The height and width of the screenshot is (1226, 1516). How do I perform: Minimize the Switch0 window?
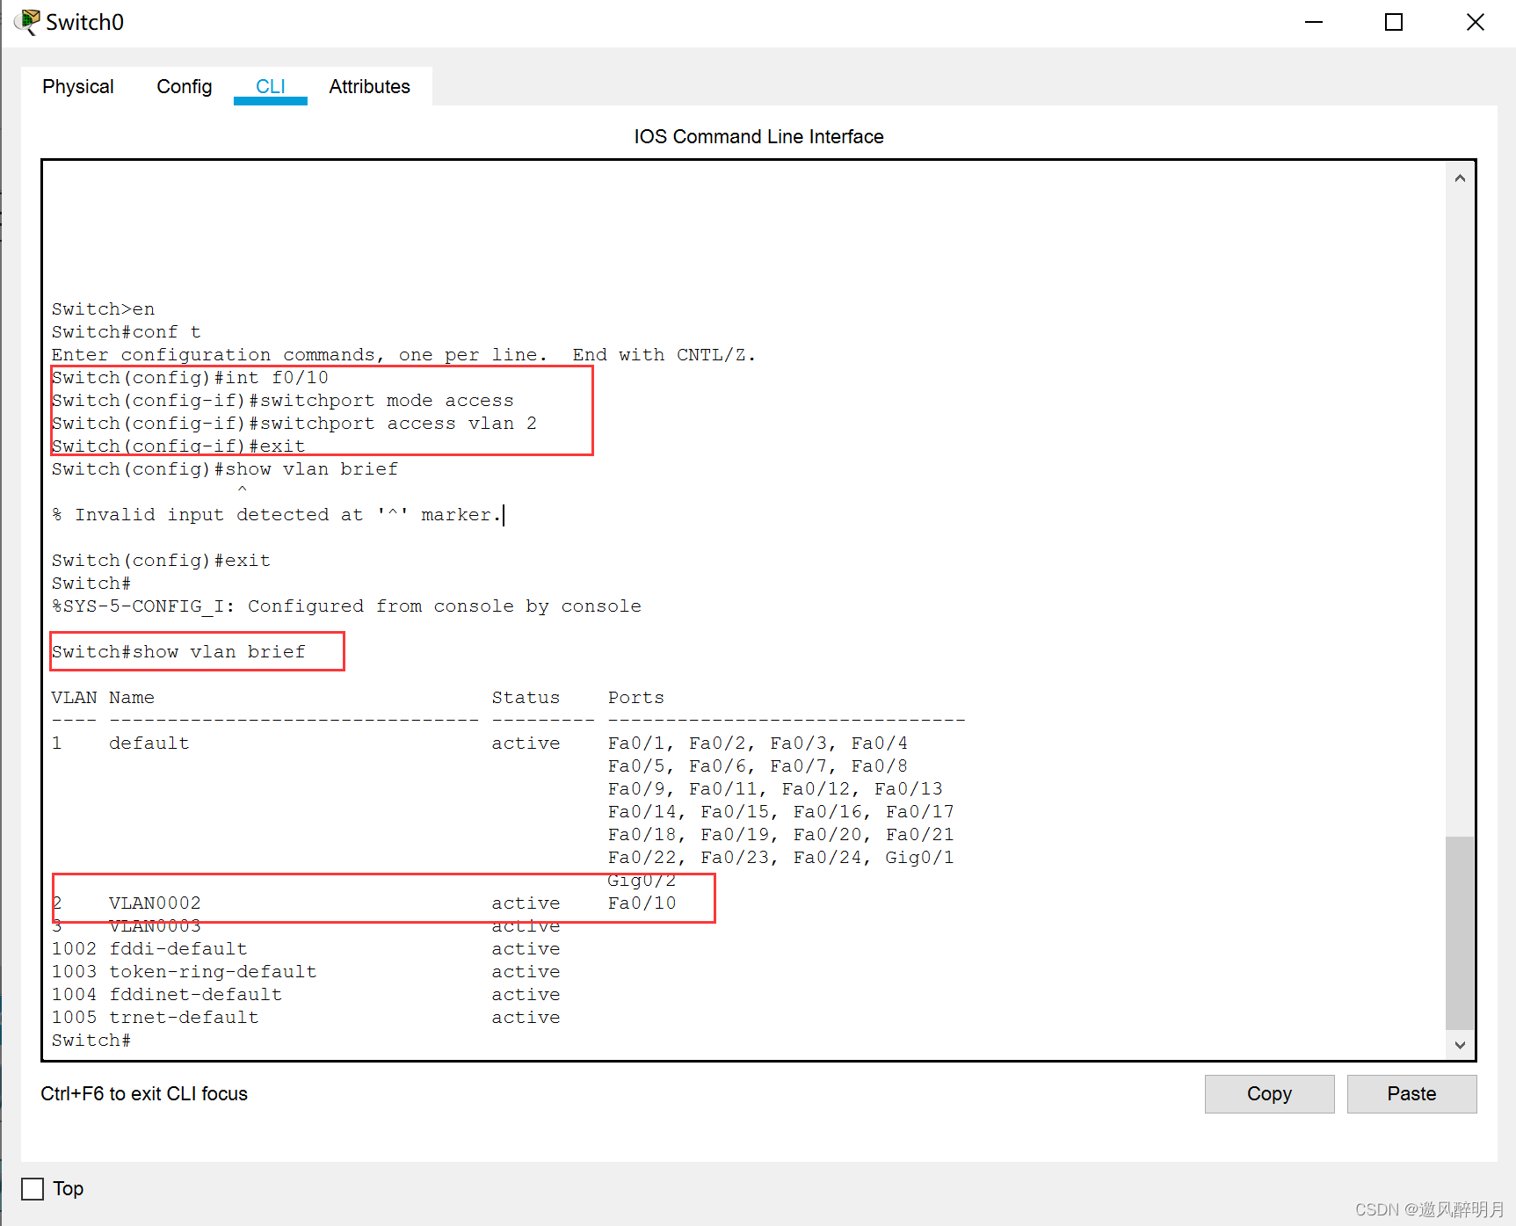[1314, 22]
